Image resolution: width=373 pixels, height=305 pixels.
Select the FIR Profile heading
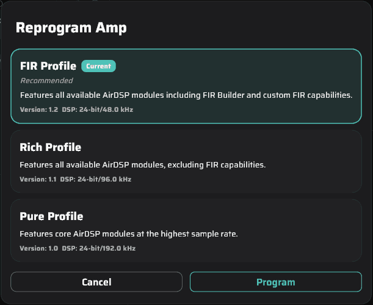click(48, 66)
